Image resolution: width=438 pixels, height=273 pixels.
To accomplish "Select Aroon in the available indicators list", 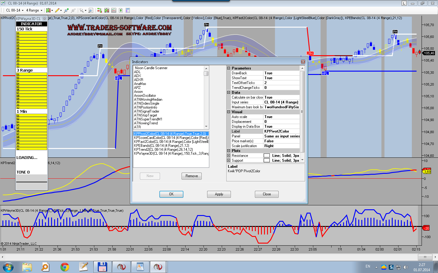I will click(138, 92).
